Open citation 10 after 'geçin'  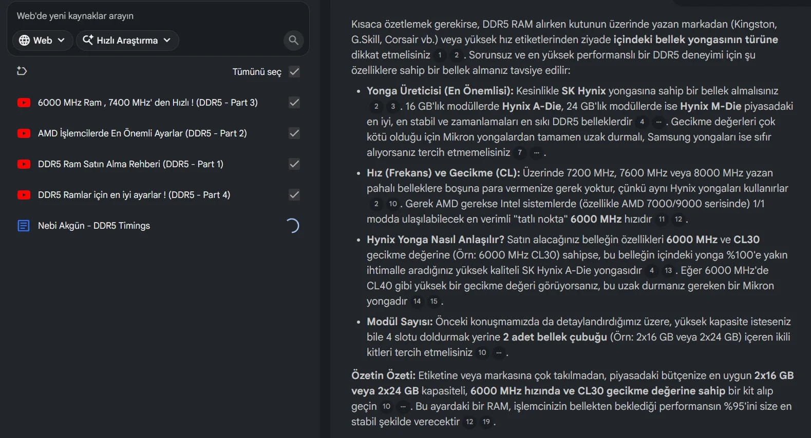click(386, 407)
